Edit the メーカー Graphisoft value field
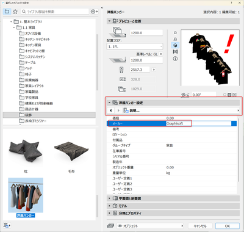 (x=199, y=123)
